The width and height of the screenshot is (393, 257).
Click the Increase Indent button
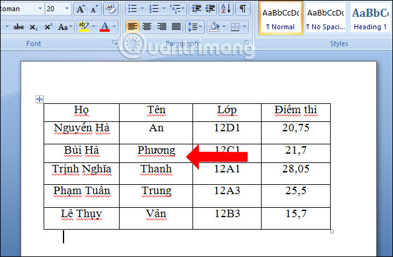[x=210, y=9]
